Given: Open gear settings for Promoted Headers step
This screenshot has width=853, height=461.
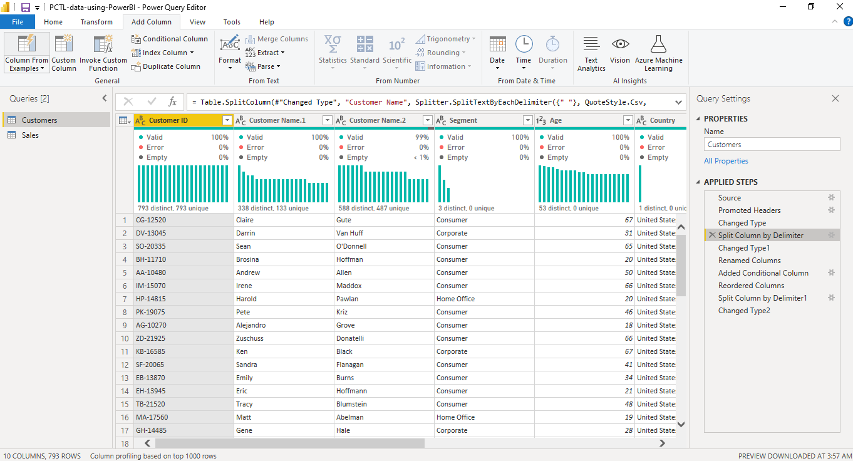Looking at the screenshot, I should point(832,210).
